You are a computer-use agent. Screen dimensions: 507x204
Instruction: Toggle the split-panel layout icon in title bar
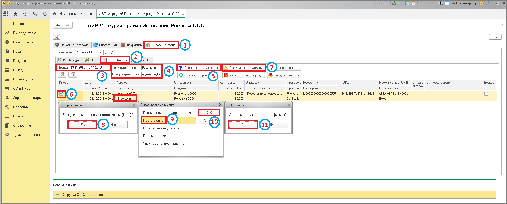[x=447, y=3]
